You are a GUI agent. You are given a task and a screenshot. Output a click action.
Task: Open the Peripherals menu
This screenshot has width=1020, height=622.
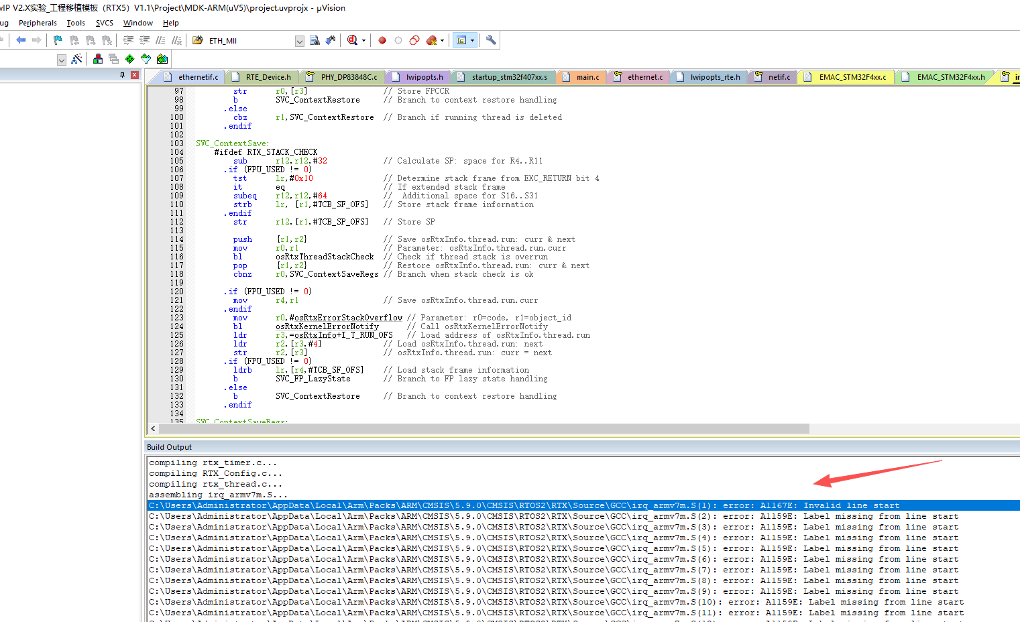coord(38,23)
